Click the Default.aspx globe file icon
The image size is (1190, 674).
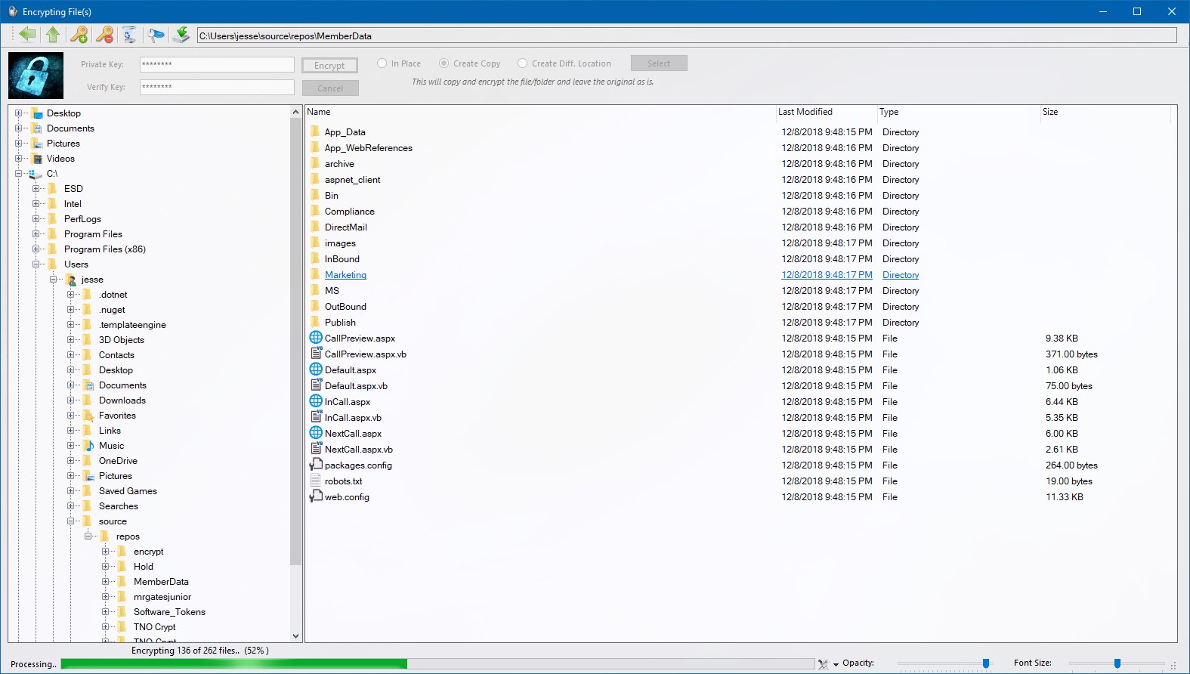tap(316, 369)
